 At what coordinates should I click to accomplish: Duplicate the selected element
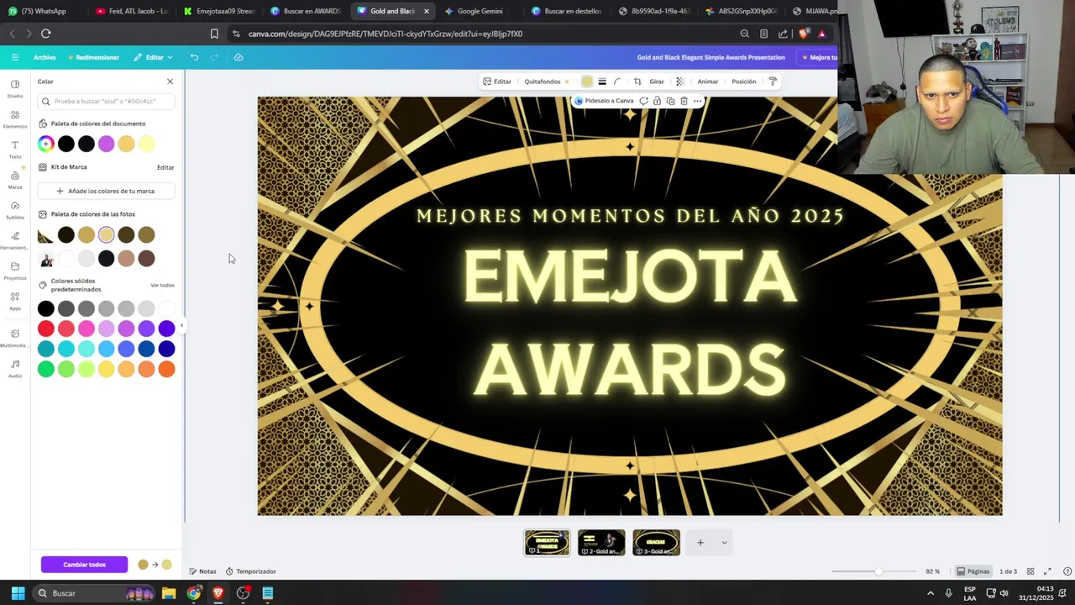pyautogui.click(x=670, y=101)
